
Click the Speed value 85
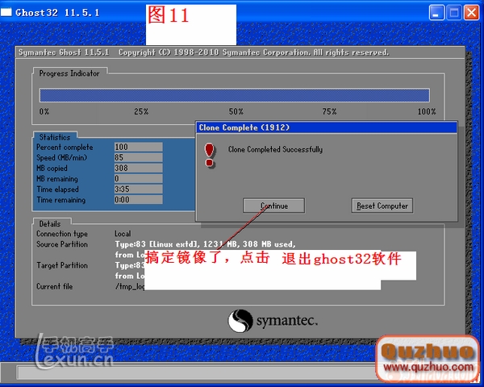138,157
